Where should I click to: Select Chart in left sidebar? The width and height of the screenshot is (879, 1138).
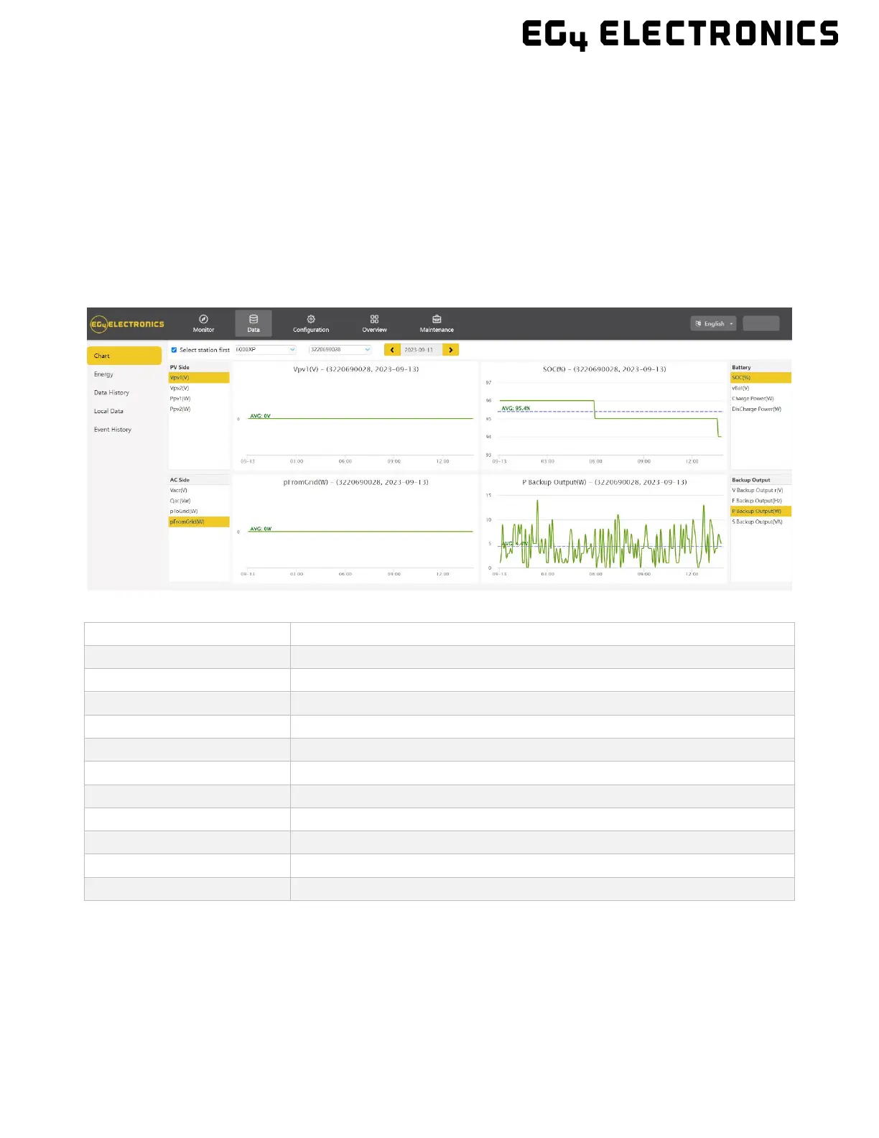(x=124, y=356)
